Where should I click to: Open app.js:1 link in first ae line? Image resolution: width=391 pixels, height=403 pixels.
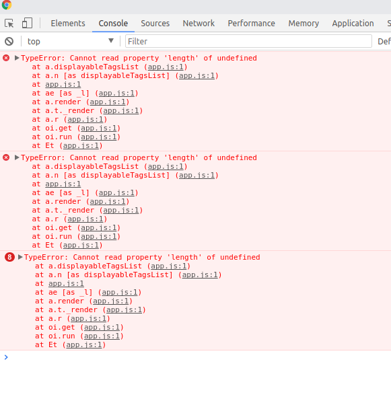pyautogui.click(x=116, y=93)
